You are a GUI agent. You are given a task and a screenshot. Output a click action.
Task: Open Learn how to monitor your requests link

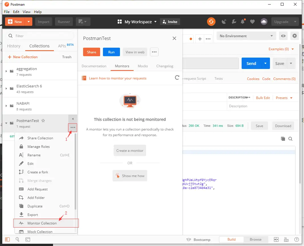click(118, 78)
